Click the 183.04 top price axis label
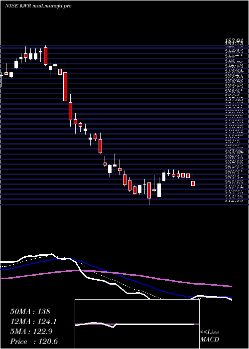The image size is (249, 349). (233, 41)
